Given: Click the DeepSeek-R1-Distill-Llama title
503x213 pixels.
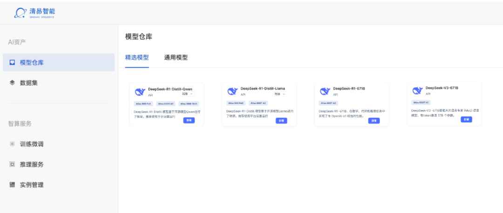Looking at the screenshot, I should pos(263,89).
